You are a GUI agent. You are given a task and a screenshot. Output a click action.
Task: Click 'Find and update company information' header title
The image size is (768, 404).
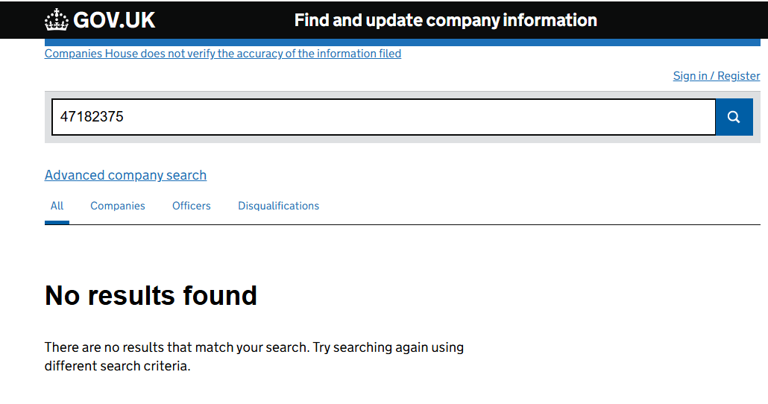[445, 20]
